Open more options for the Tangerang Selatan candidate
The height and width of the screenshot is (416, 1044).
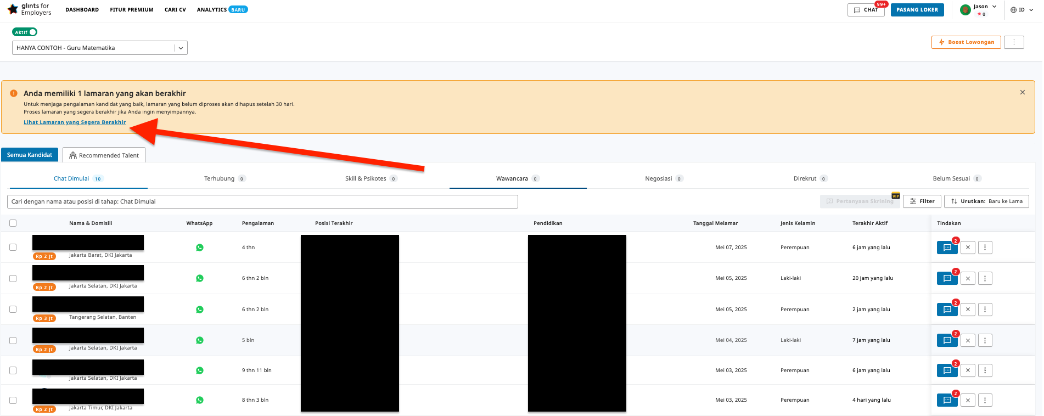click(985, 310)
